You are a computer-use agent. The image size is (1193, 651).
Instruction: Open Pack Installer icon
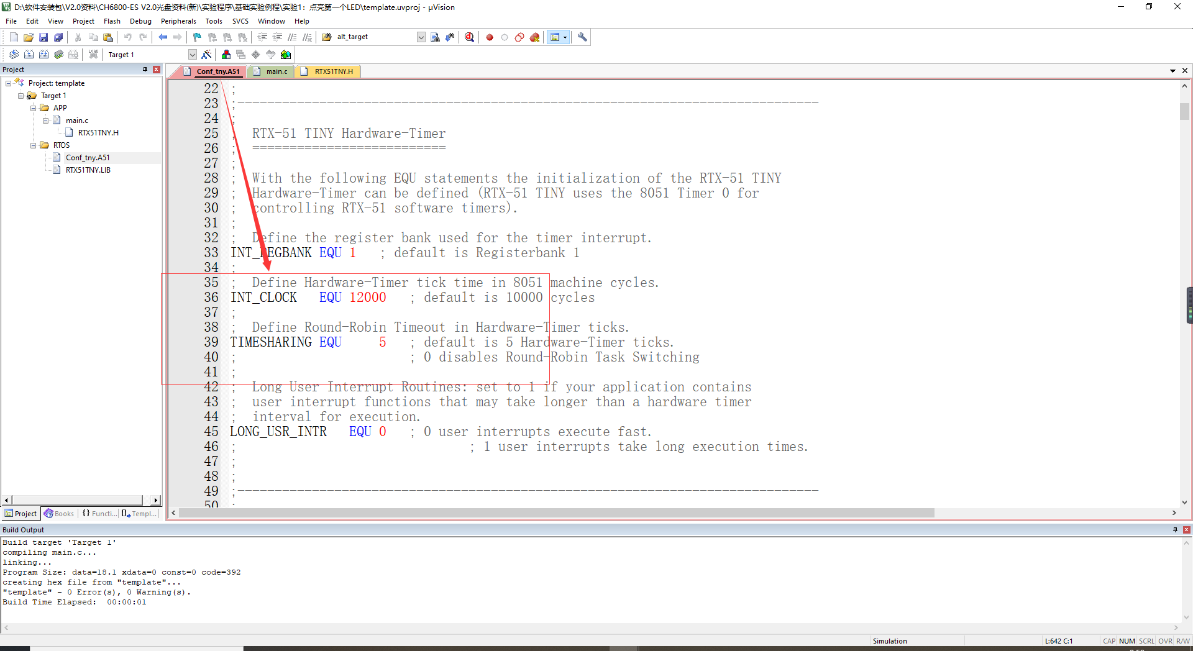pyautogui.click(x=286, y=55)
